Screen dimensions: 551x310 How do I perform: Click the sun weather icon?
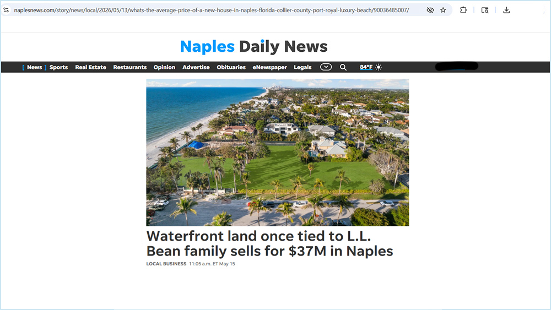tap(379, 67)
